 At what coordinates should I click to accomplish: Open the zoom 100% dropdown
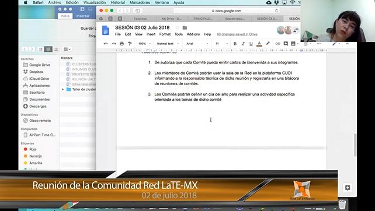(144, 44)
